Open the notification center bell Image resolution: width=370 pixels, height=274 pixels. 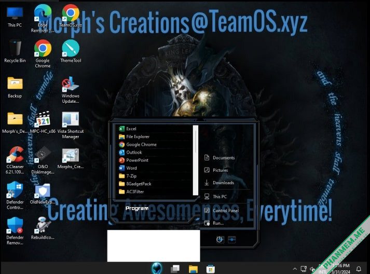[359, 269]
